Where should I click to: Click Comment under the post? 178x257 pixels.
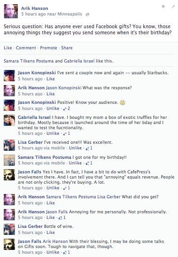tap(26, 48)
